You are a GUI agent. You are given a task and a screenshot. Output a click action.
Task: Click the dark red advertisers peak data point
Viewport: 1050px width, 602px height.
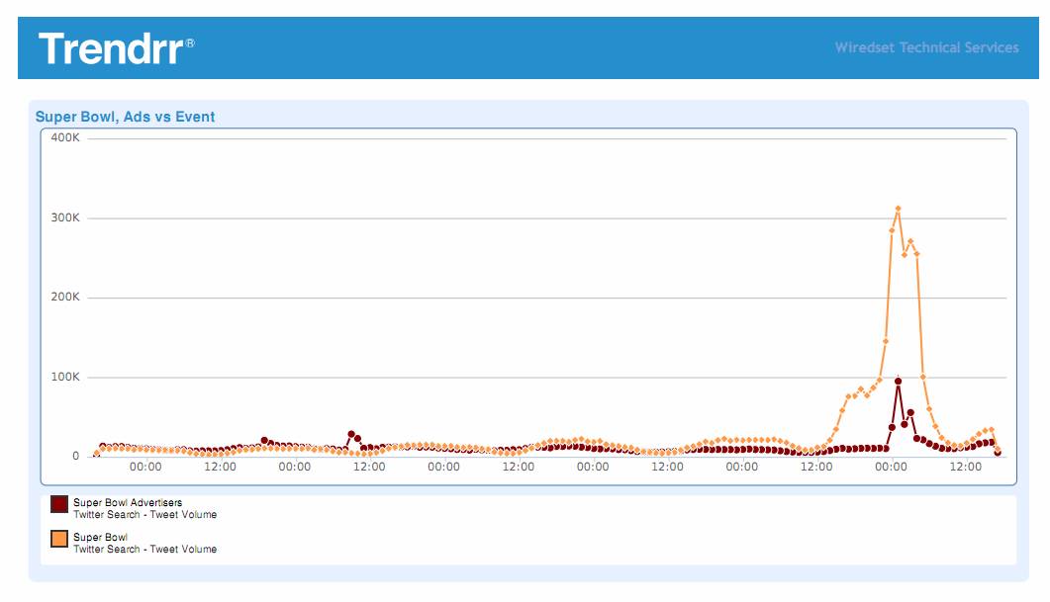[898, 382]
